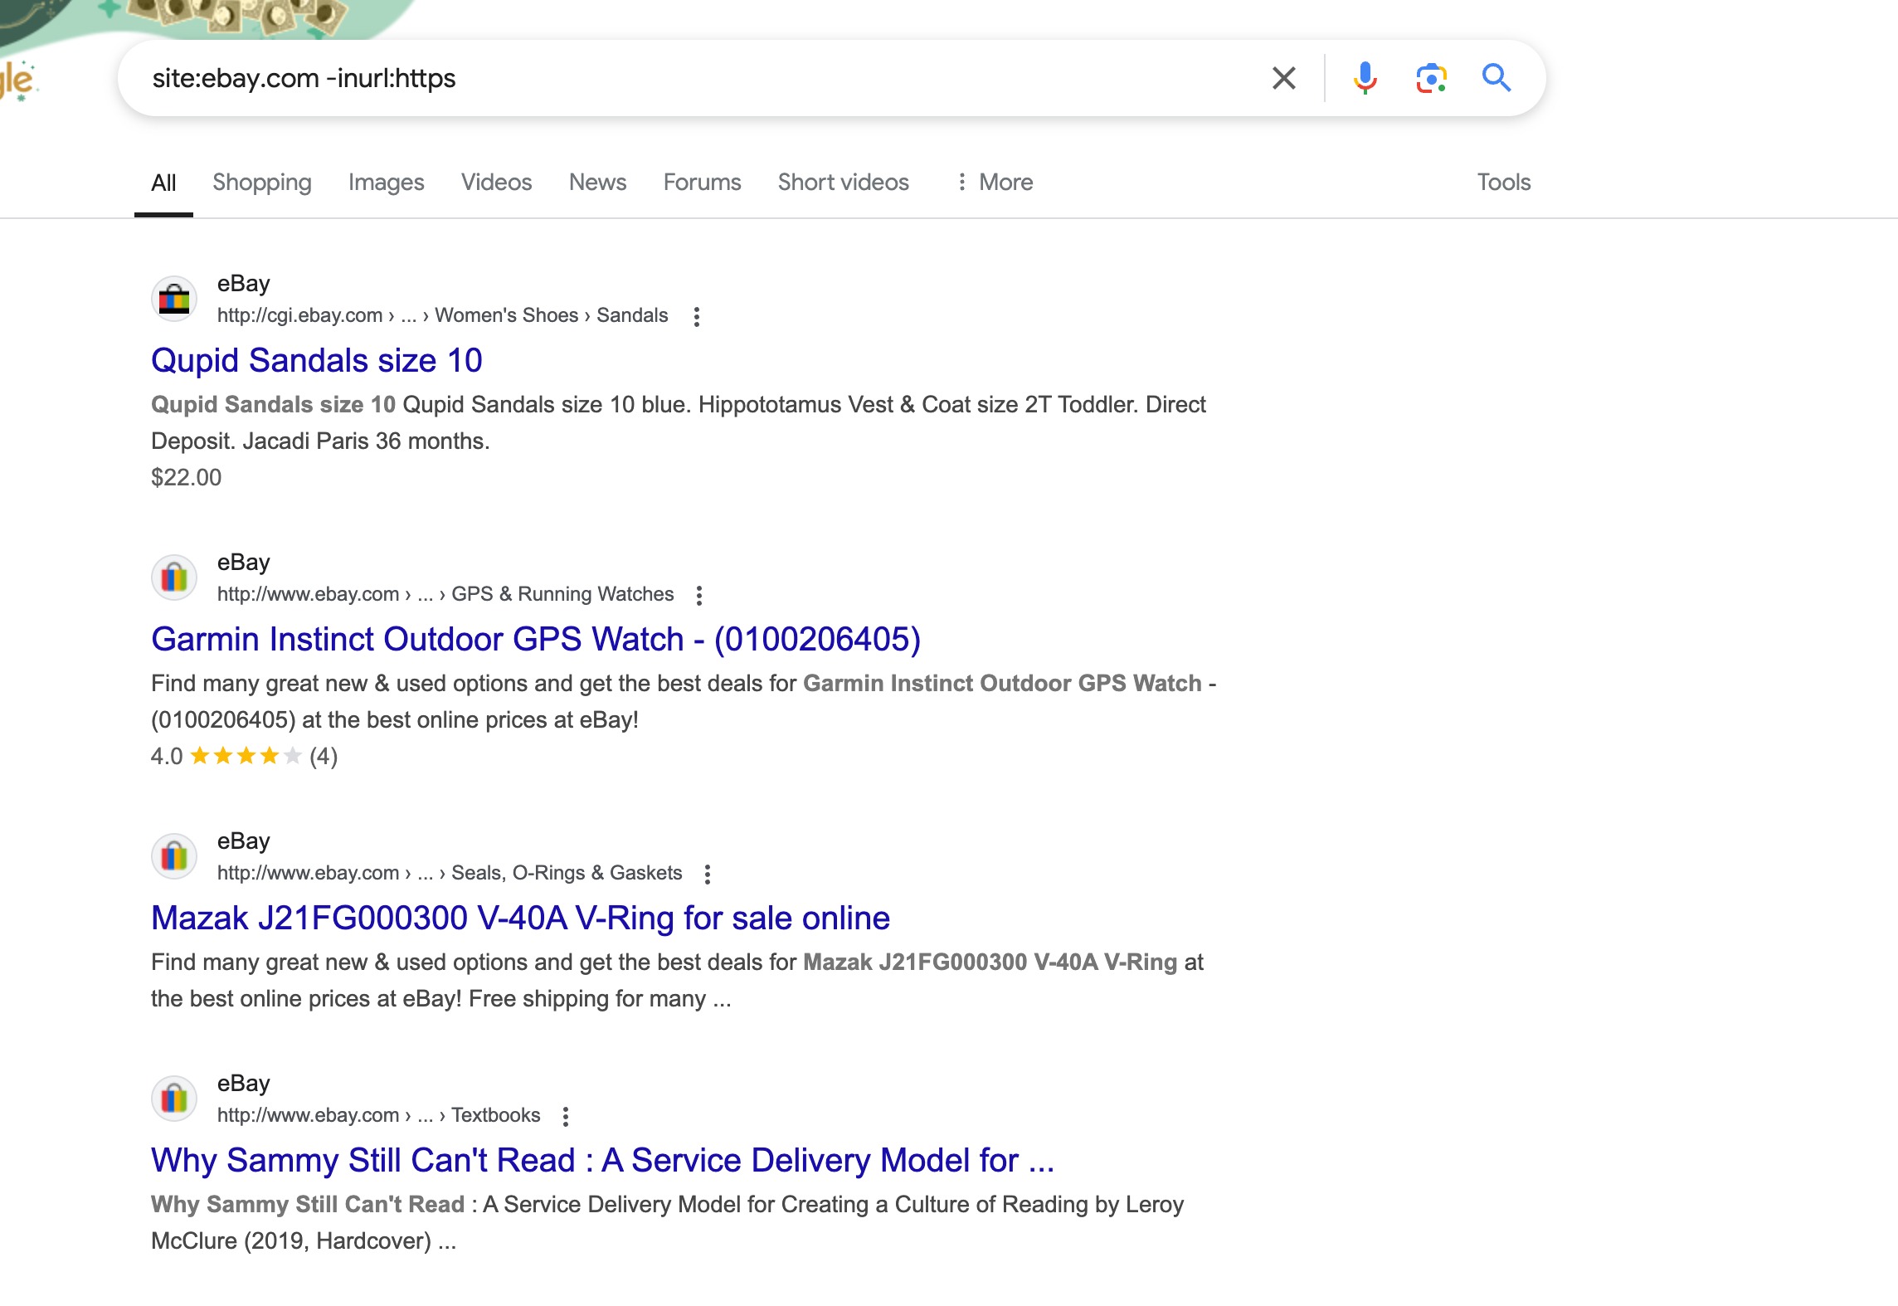Click snippet 'McClure (2019, Hardcover) ...'
This screenshot has width=1898, height=1306.
[x=304, y=1241]
